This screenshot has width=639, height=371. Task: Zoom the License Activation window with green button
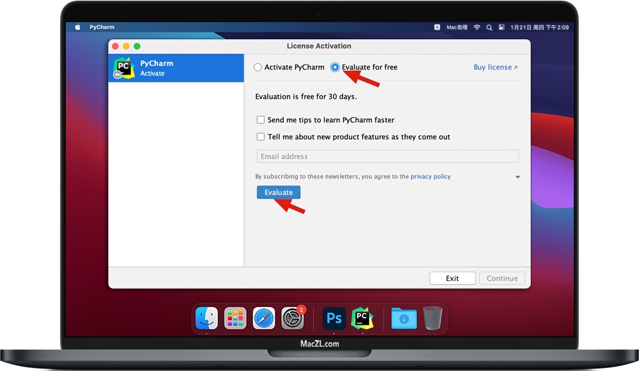[x=137, y=46]
